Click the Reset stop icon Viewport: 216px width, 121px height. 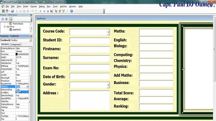(48, 11)
